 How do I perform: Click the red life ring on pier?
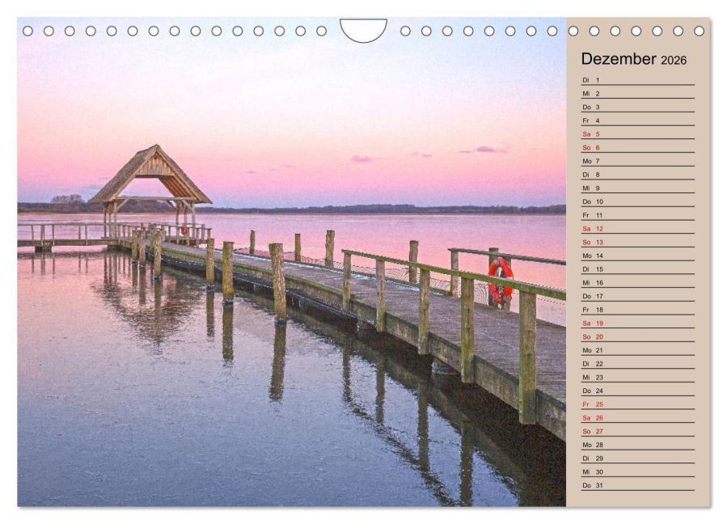(x=500, y=281)
